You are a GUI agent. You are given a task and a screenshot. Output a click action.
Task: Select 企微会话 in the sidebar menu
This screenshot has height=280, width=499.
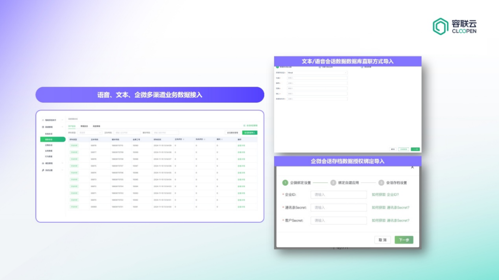pyautogui.click(x=48, y=145)
